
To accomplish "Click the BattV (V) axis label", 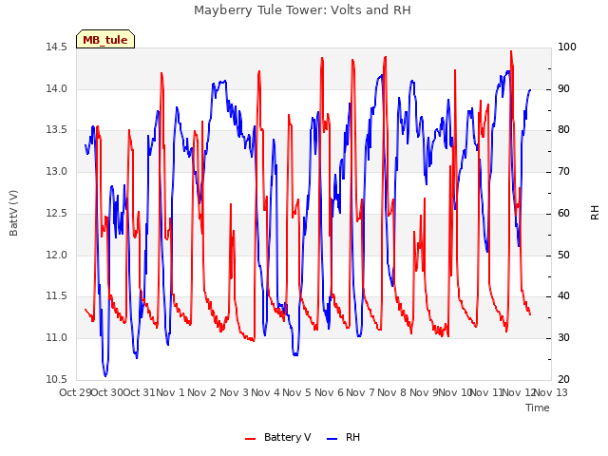I will tap(13, 213).
